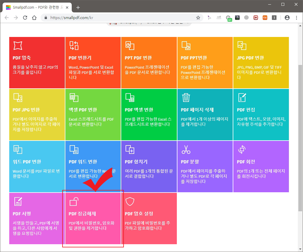Image resolution: width=303 pixels, height=252 pixels.
Task: Click the PDF 편집 edit icon
Action: click(242, 98)
